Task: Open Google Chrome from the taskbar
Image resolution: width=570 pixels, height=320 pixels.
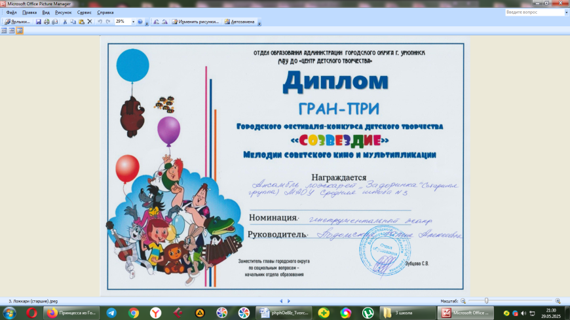Action: [134, 313]
